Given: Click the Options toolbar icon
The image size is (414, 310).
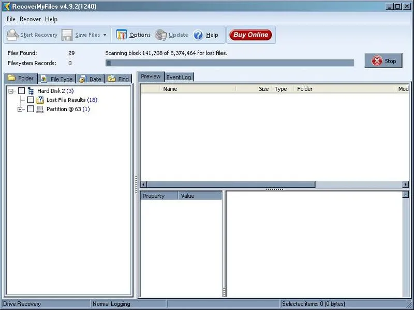Looking at the screenshot, I should pyautogui.click(x=122, y=35).
